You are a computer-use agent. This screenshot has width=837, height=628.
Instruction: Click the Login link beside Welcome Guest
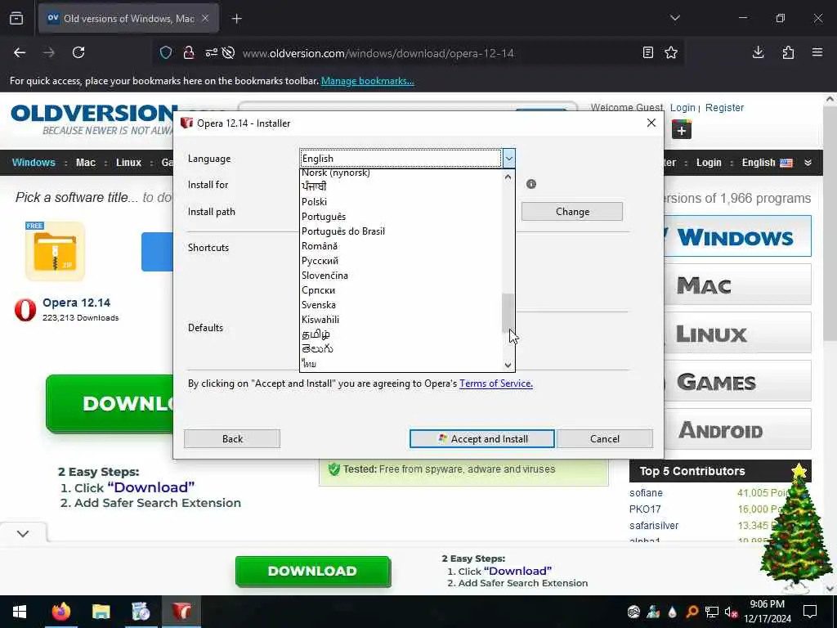pyautogui.click(x=683, y=107)
